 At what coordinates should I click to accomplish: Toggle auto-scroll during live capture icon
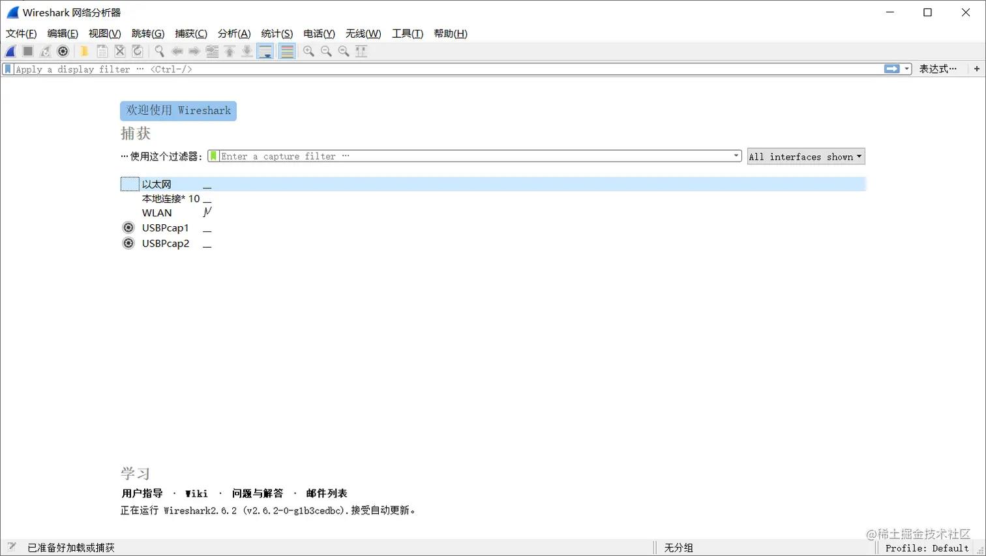265,51
